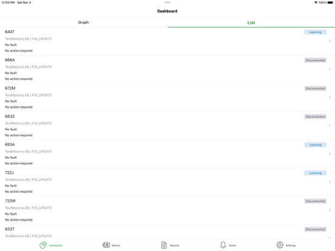This screenshot has width=335, height=251.
Task: Open the Reports document icon
Action: tap(164, 245)
